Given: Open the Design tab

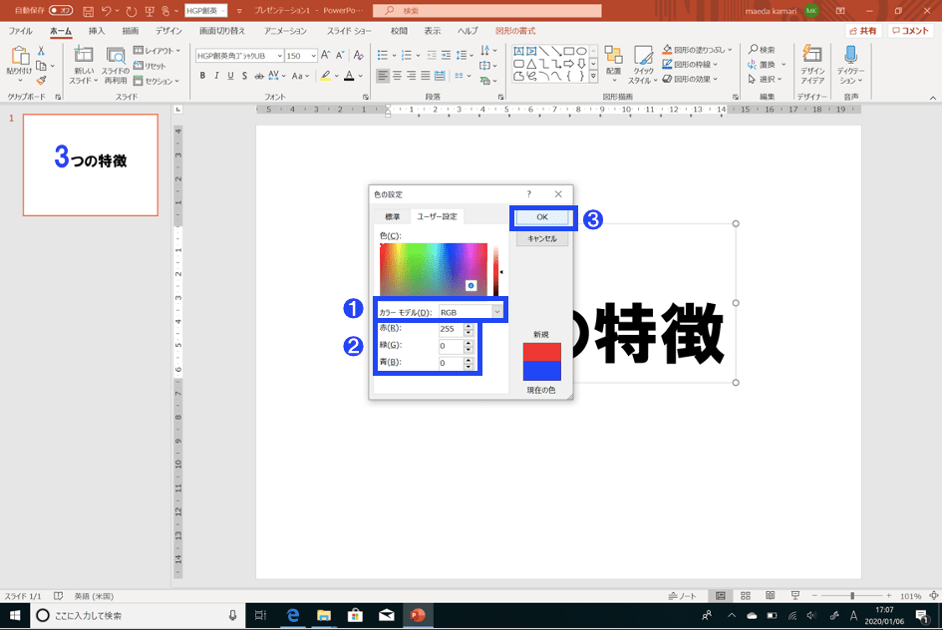Looking at the screenshot, I should coord(168,31).
